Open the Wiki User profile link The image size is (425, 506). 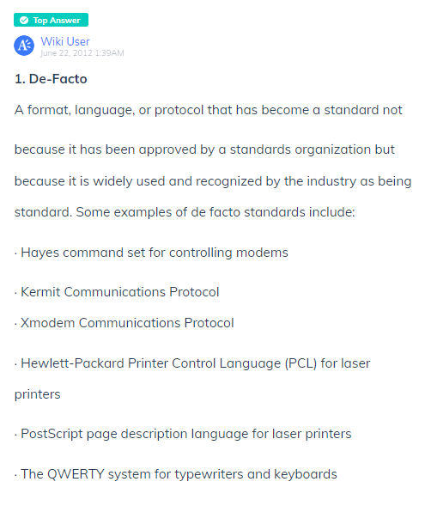(x=65, y=41)
